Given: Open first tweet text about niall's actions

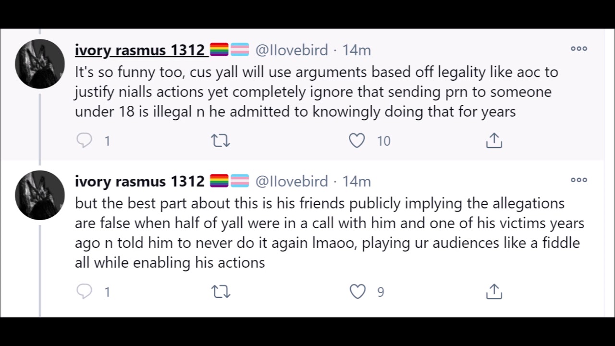Looking at the screenshot, I should coord(316,92).
